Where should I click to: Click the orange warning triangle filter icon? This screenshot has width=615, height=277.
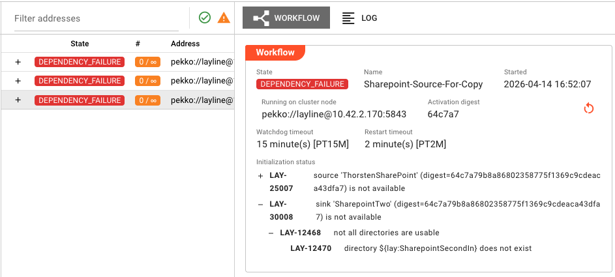[x=224, y=18]
